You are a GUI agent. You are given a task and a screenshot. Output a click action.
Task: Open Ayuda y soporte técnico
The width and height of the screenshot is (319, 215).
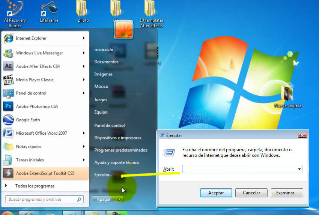[x=117, y=162]
